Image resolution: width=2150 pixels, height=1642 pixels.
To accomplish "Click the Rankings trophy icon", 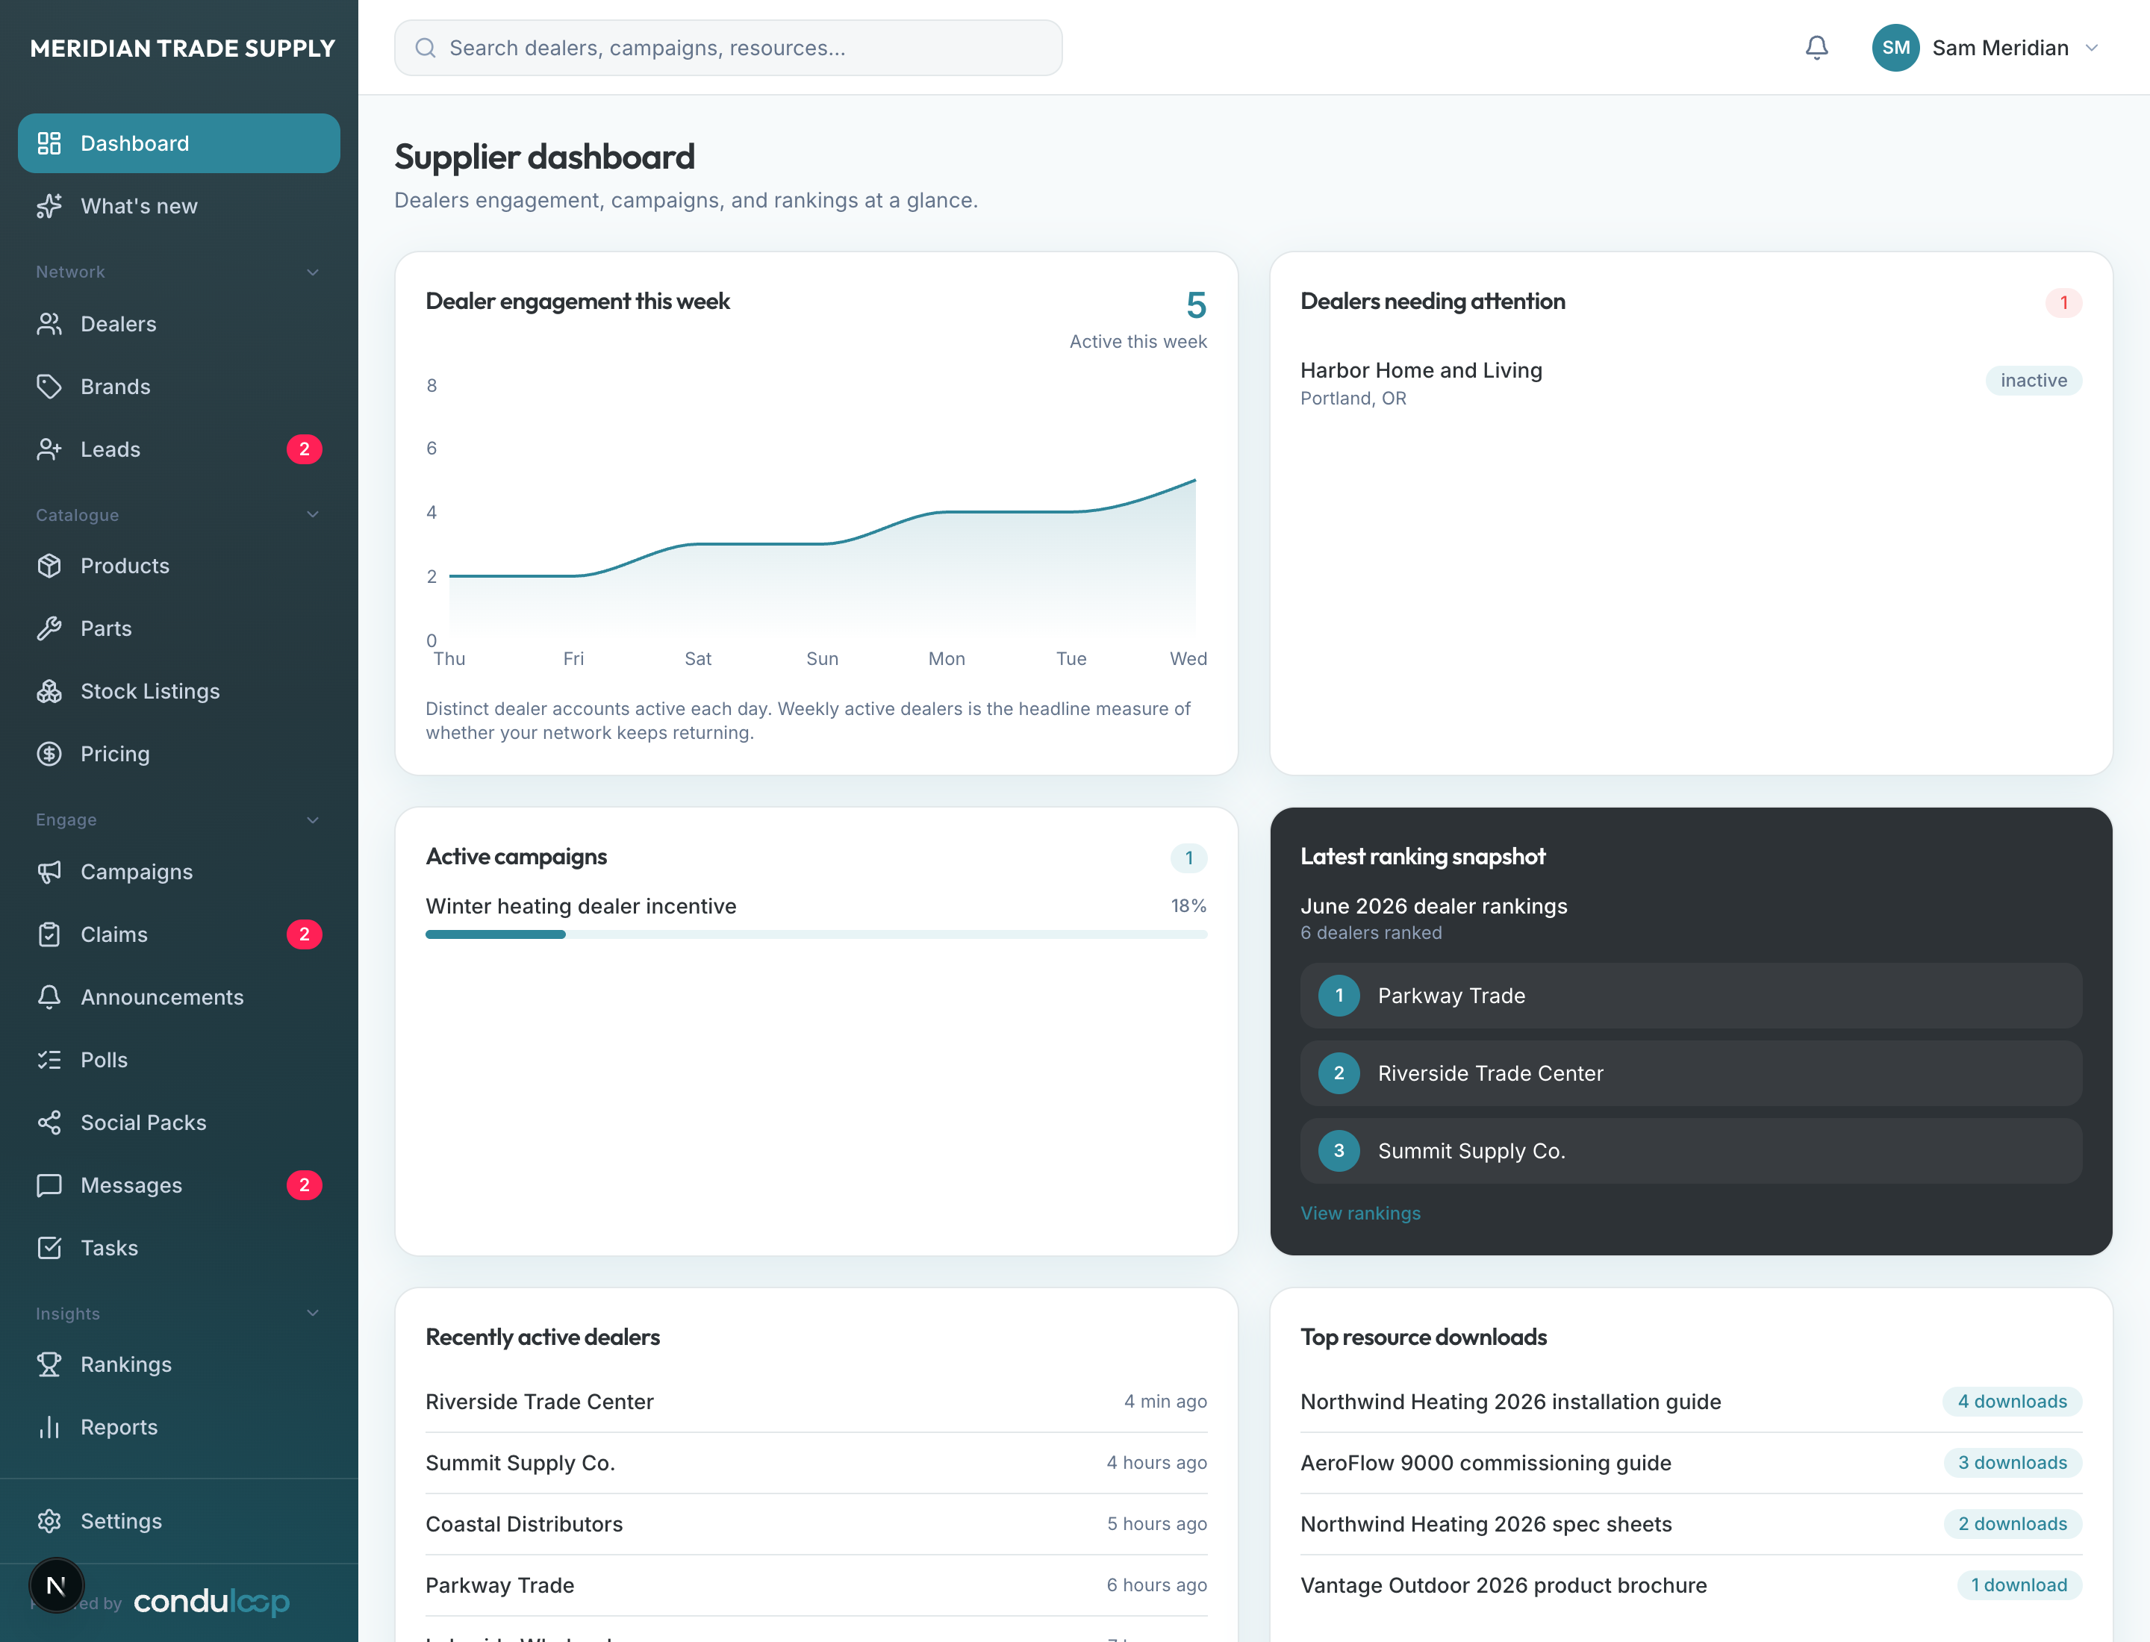I will [49, 1364].
